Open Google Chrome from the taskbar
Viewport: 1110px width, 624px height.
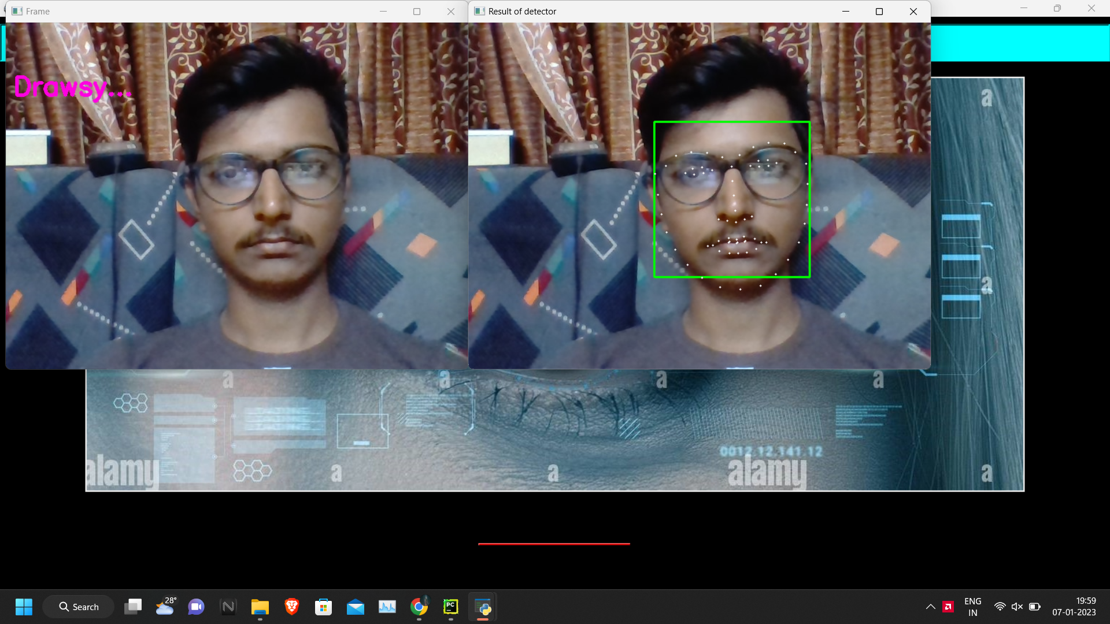[419, 607]
